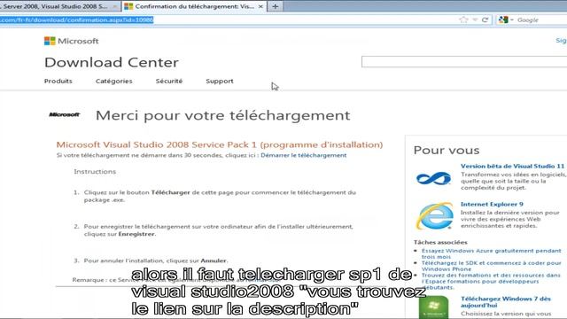The width and height of the screenshot is (567, 319).
Task: Click the Instructions heading text
Action: (95, 171)
